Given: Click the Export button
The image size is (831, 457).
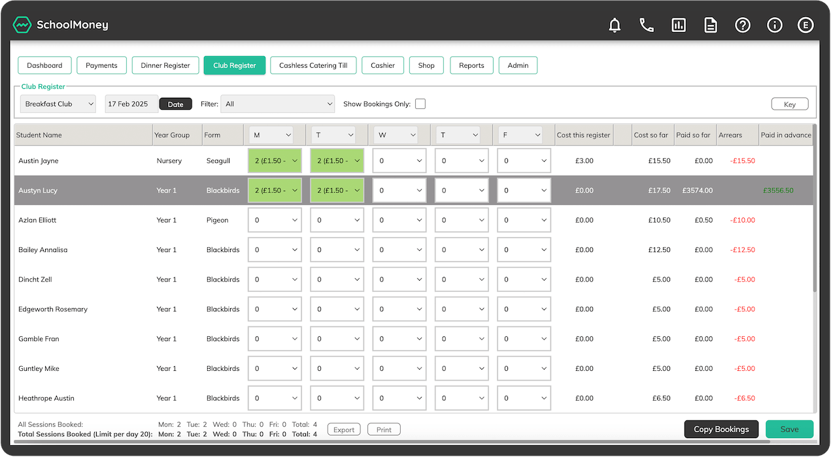Looking at the screenshot, I should (x=344, y=430).
